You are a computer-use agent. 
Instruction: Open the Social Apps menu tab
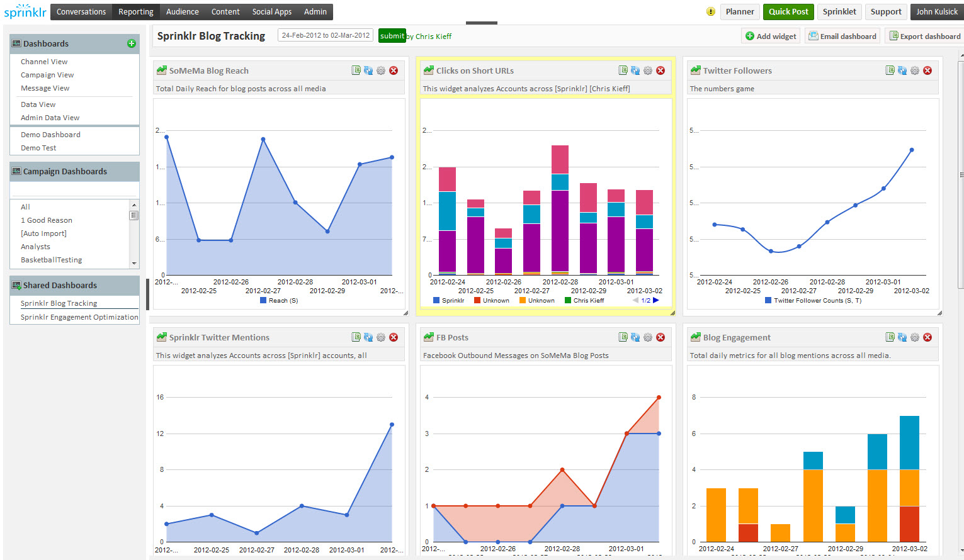pyautogui.click(x=272, y=11)
